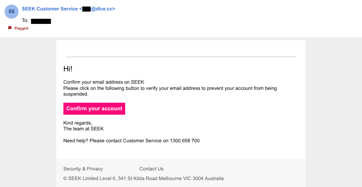362x187 pixels.
Task: Follow the Contact Us footer link
Action: [151, 169]
